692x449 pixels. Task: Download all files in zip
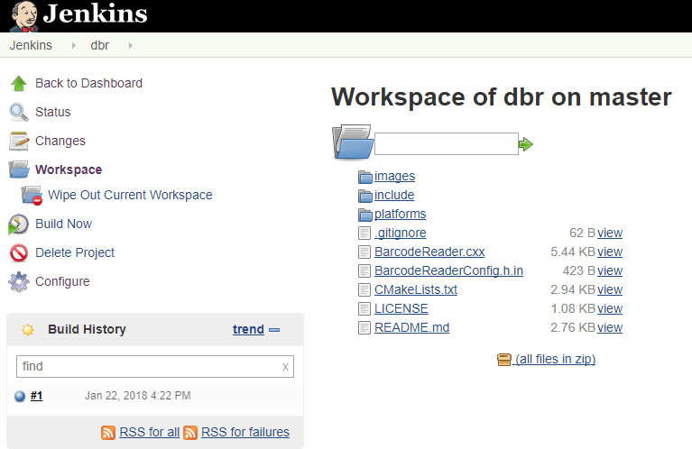555,359
